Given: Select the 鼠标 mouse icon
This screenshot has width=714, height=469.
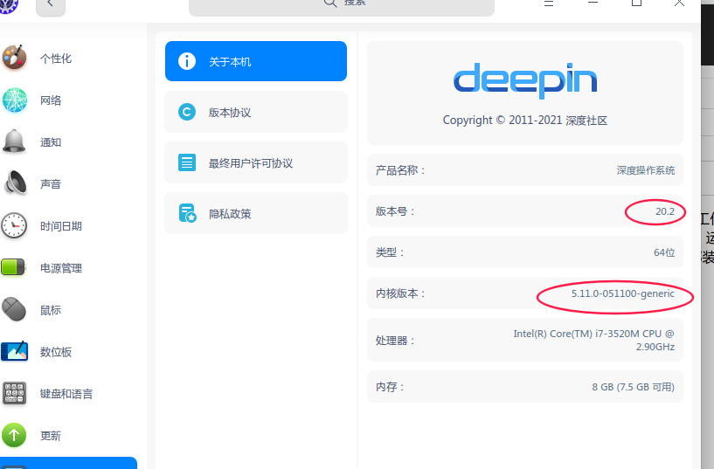Looking at the screenshot, I should point(14,309).
